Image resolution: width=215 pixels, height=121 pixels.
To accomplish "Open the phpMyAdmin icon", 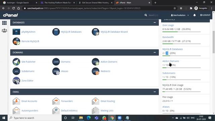I will (x=16, y=32).
